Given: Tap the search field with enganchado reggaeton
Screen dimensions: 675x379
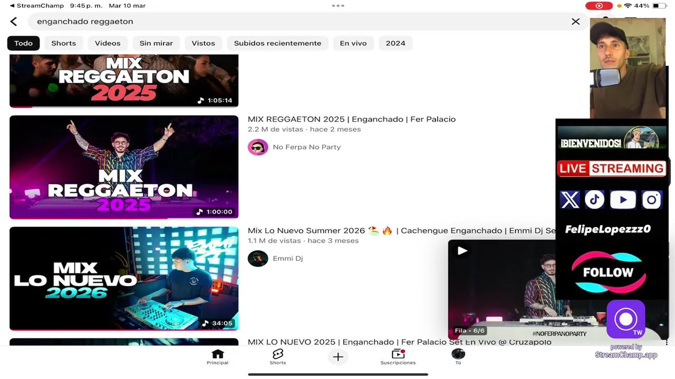Looking at the screenshot, I should tap(301, 22).
